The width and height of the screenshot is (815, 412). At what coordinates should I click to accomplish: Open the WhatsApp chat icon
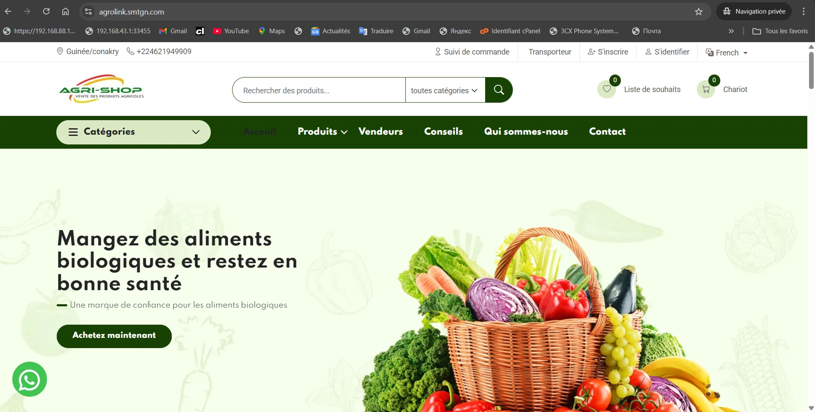click(29, 379)
